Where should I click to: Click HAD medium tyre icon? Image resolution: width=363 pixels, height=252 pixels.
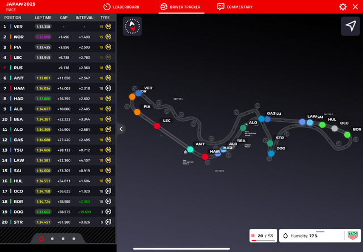point(108,99)
